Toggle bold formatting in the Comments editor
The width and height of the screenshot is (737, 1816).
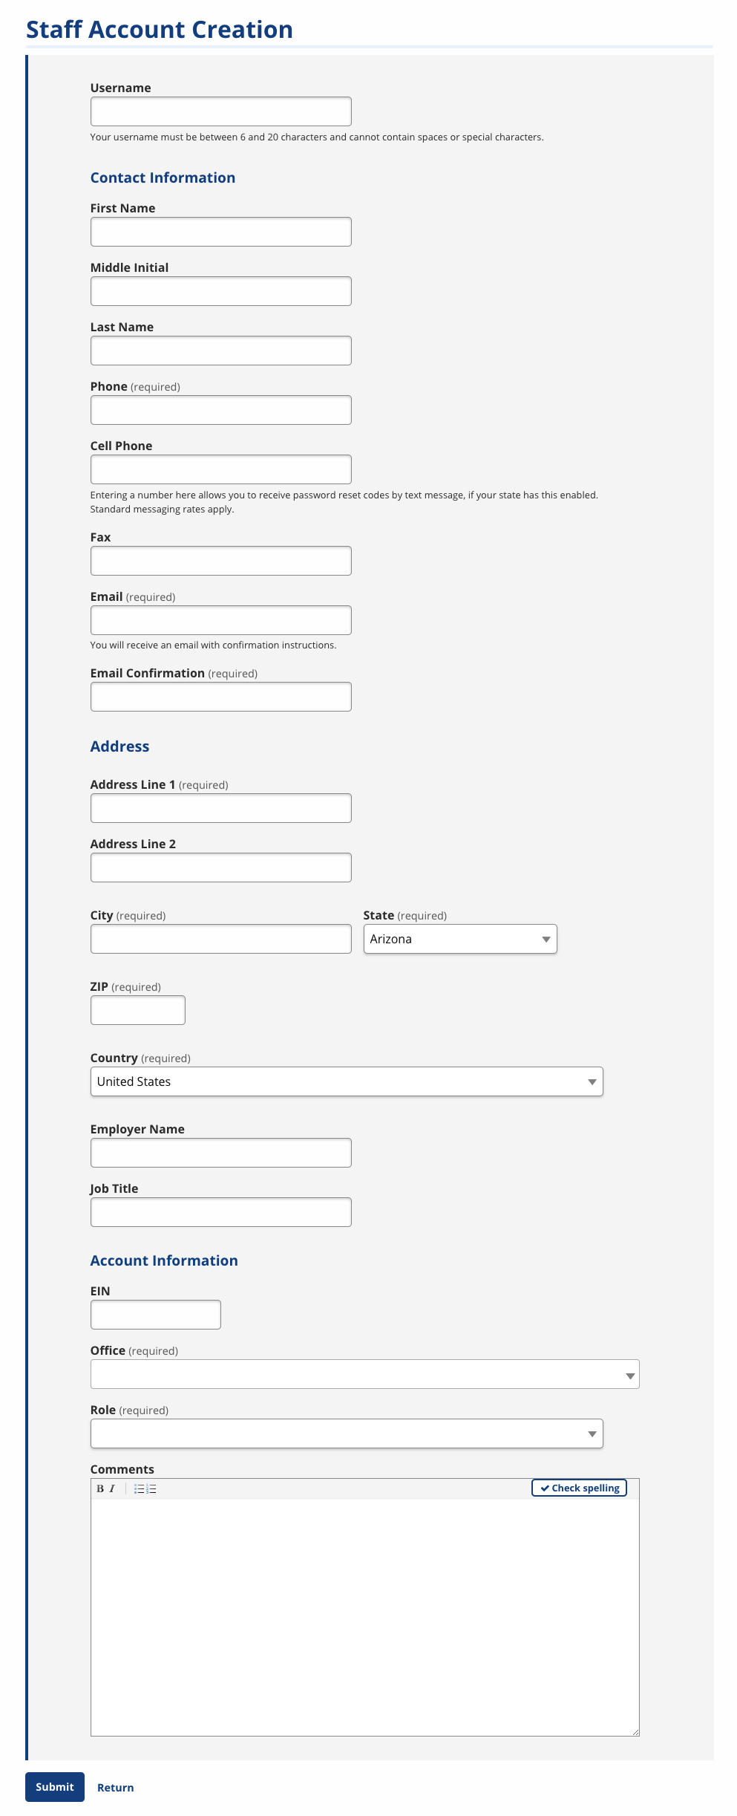[x=100, y=1488]
